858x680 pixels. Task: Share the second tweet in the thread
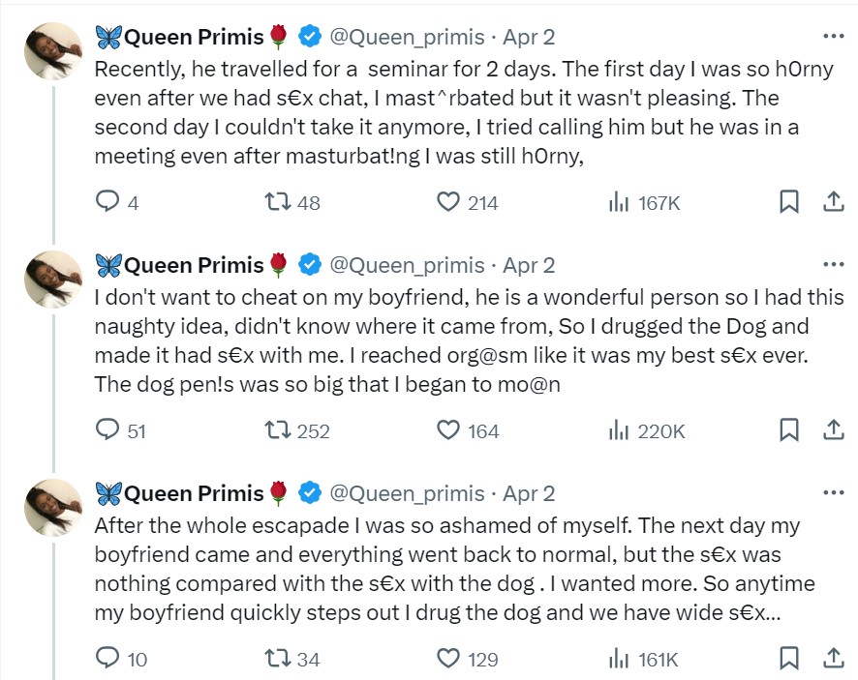point(832,430)
